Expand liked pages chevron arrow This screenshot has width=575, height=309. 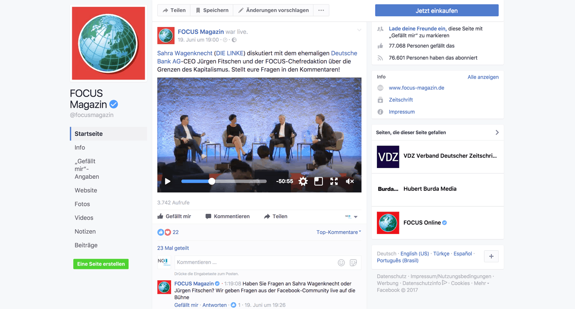(x=497, y=132)
